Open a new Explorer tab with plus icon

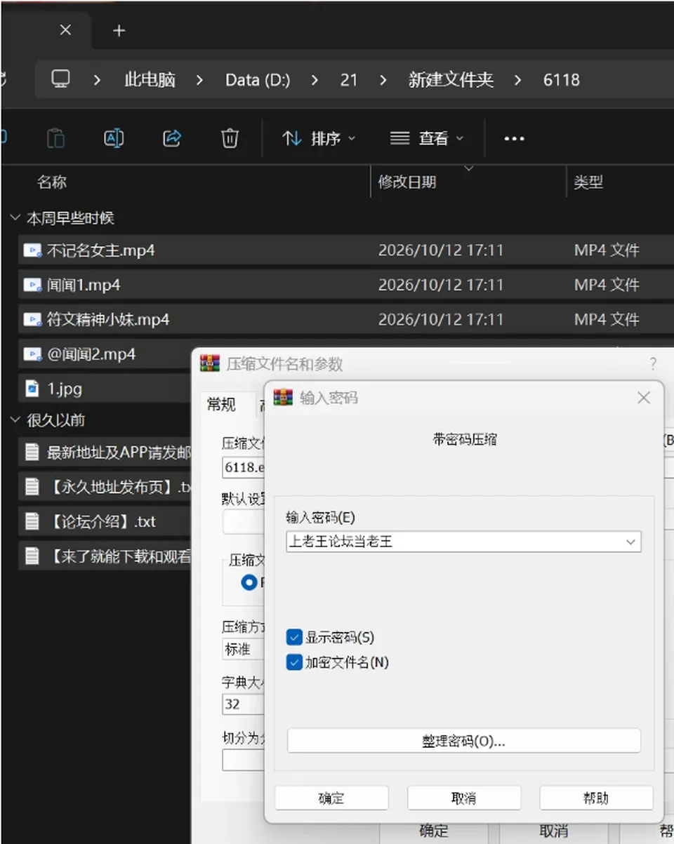click(119, 30)
